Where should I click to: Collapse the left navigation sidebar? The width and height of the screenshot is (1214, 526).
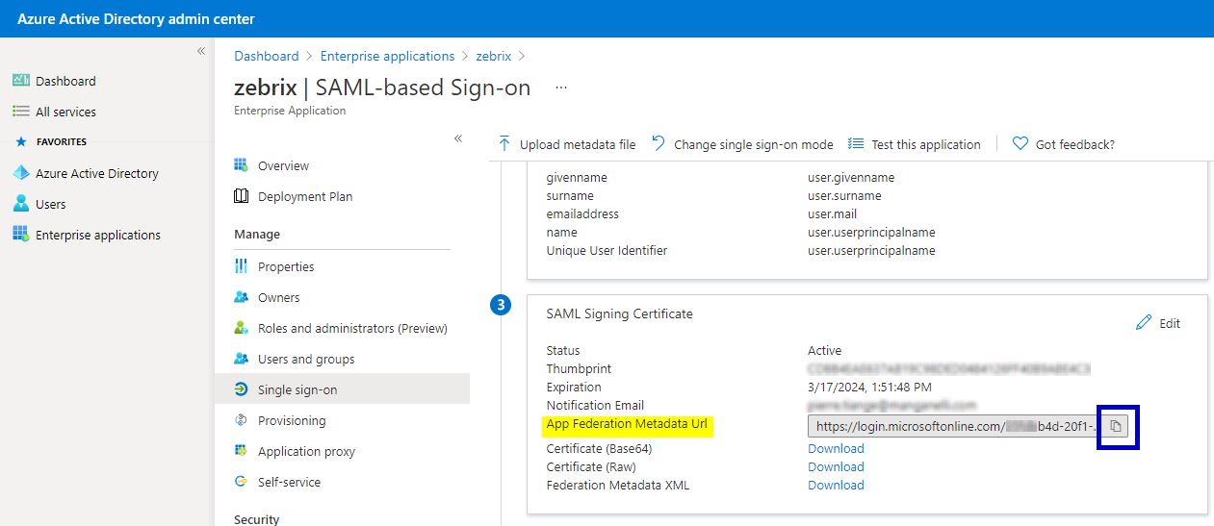click(201, 51)
